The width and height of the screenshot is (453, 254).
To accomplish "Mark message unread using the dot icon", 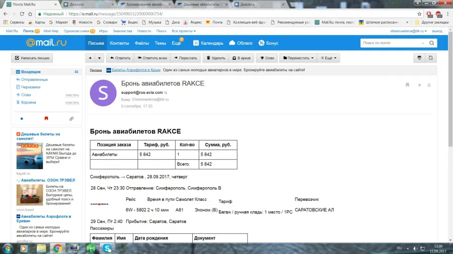I will pyautogui.click(x=419, y=85).
